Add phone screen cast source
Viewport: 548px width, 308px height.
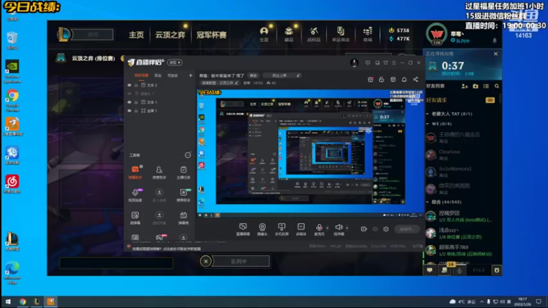click(x=282, y=229)
